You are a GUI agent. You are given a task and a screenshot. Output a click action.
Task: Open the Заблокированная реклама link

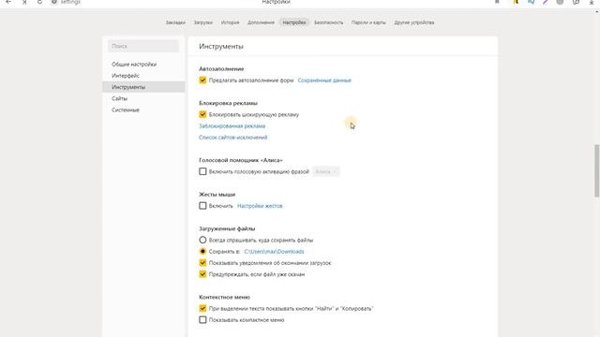232,125
